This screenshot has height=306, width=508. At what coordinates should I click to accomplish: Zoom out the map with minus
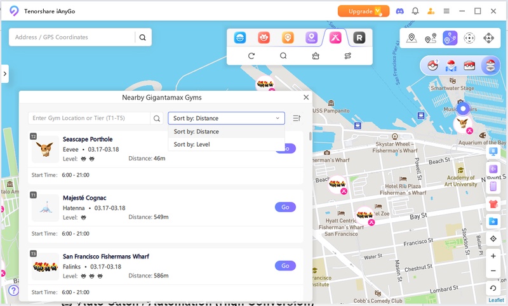coord(493,270)
